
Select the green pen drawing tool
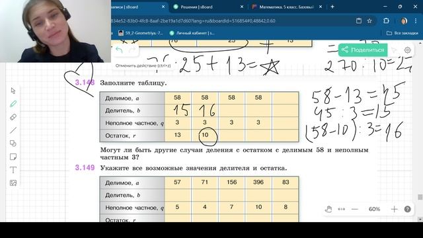[x=13, y=104]
